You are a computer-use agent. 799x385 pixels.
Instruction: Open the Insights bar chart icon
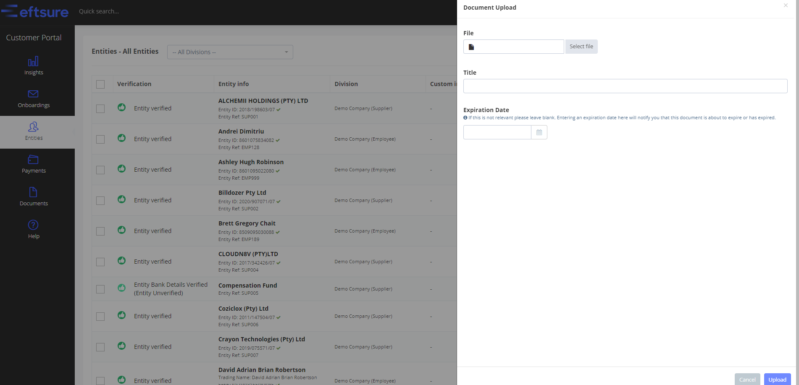click(x=33, y=62)
